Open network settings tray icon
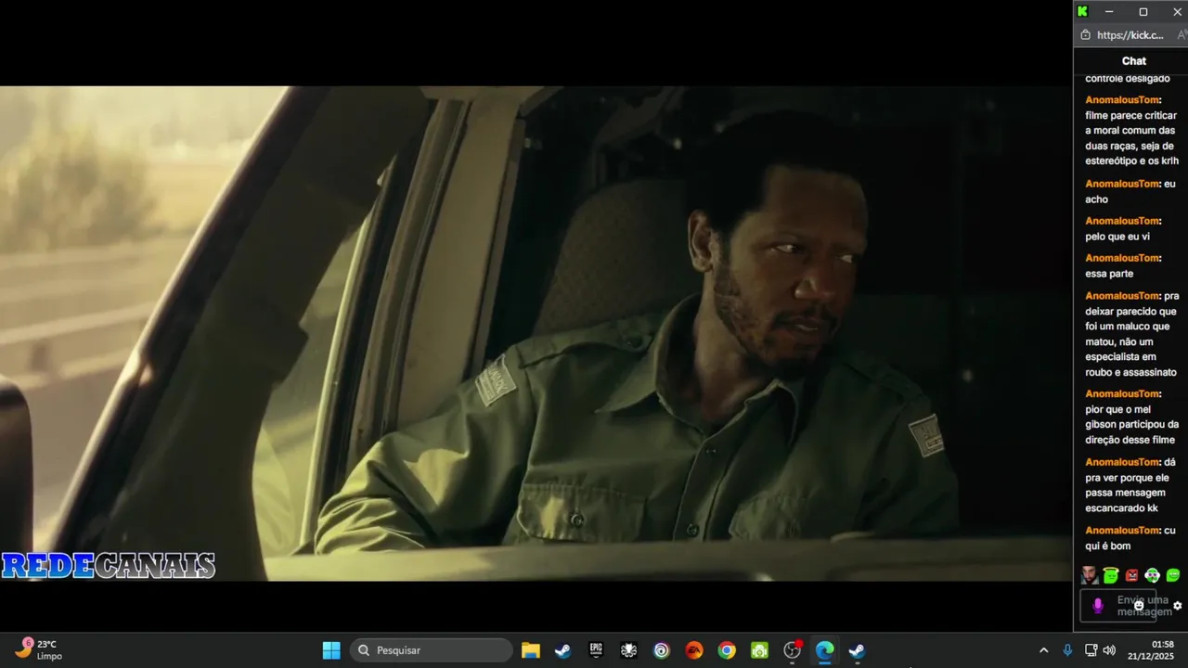This screenshot has width=1188, height=668. click(1091, 650)
